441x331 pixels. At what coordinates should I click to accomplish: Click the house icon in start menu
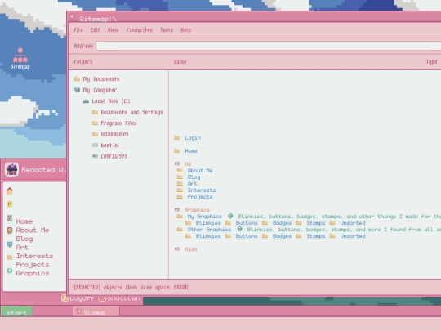pyautogui.click(x=10, y=190)
